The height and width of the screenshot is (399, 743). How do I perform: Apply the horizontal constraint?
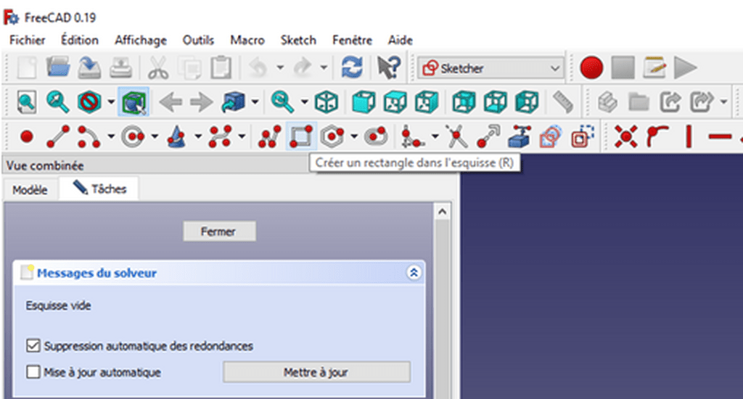coord(721,137)
